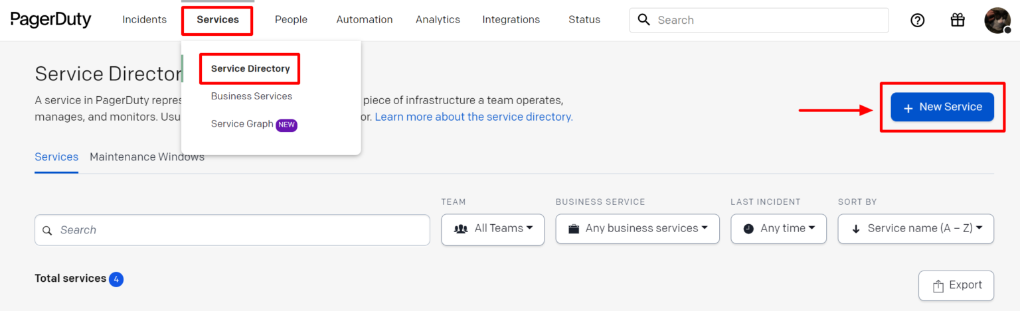Switch to the Maintenance Windows tab
This screenshot has height=311, width=1020.
(147, 157)
